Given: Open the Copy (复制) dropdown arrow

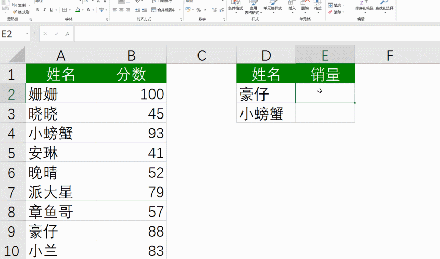Looking at the screenshot, I should [29, 5].
